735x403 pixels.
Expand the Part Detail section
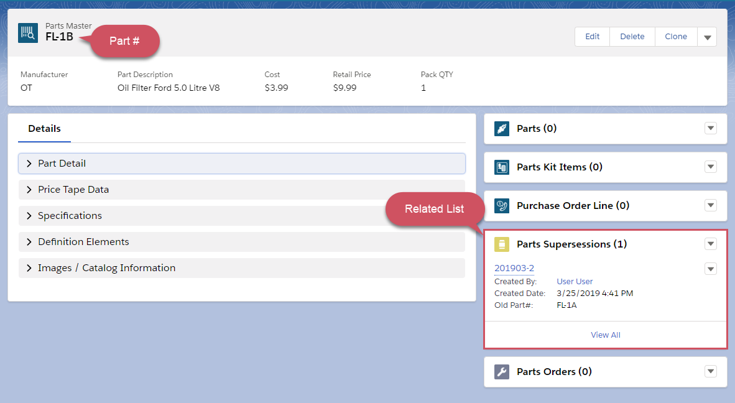(x=242, y=164)
